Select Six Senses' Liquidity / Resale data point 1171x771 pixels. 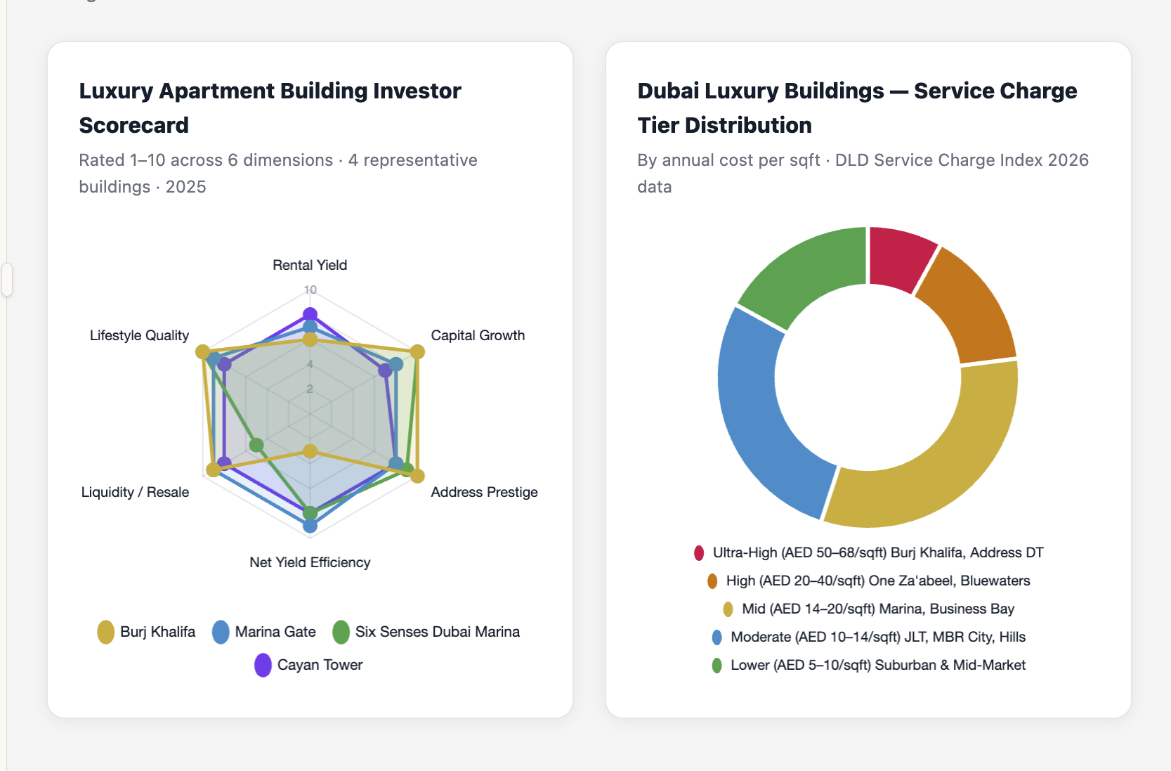pyautogui.click(x=256, y=445)
